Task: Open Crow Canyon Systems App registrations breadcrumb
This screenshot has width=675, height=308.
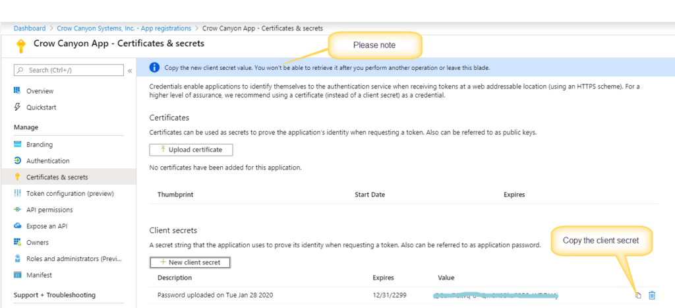Action: 124,28
